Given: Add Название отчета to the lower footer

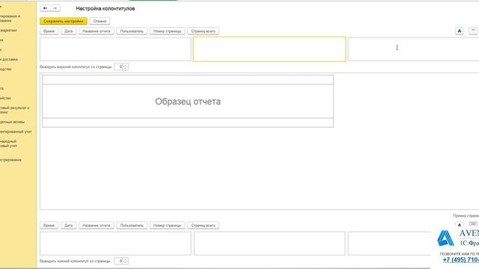Looking at the screenshot, I should (x=97, y=226).
